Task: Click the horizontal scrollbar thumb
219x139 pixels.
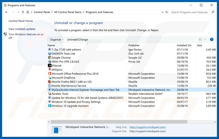Action: [x=119, y=122]
